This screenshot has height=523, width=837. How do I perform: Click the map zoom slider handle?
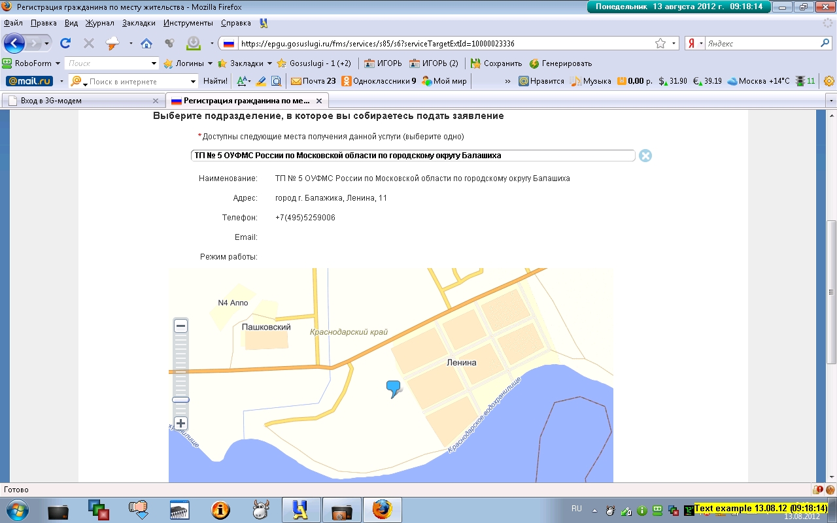point(181,399)
